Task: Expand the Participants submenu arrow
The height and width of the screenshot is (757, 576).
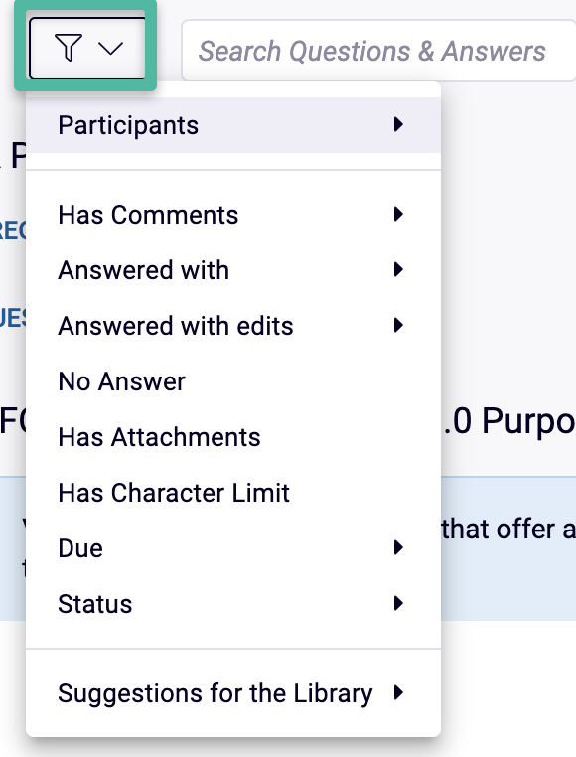Action: coord(398,124)
